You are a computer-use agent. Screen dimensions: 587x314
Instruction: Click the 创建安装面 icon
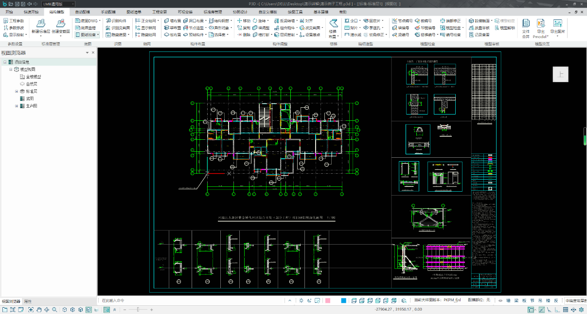tap(61, 24)
